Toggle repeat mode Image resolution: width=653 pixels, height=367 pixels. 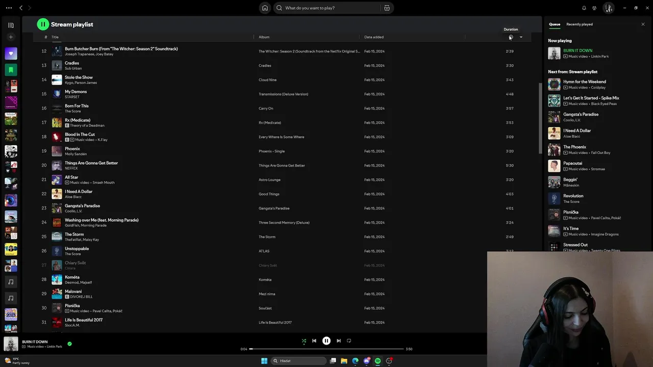click(349, 340)
